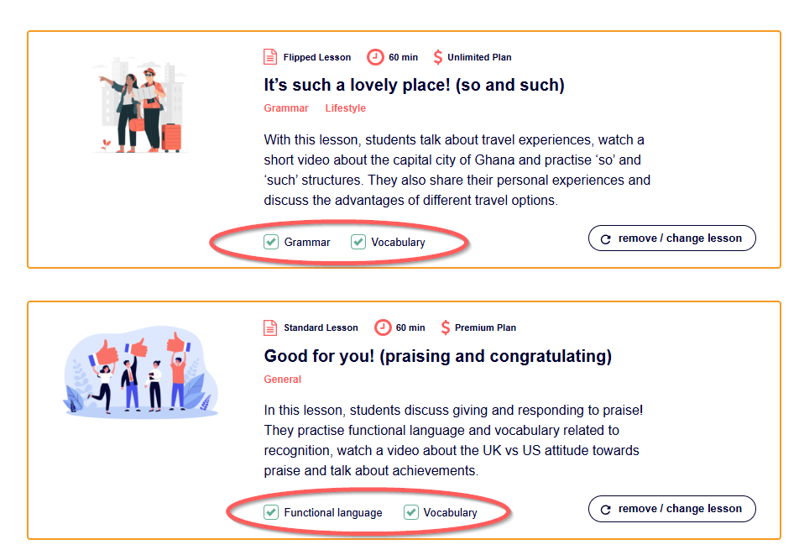Click the clock icon beside first lesson's 60 min
This screenshot has width=799, height=550.
click(376, 57)
